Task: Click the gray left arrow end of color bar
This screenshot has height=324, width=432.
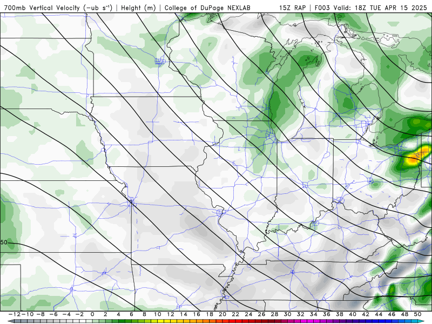Action: [x=10, y=321]
